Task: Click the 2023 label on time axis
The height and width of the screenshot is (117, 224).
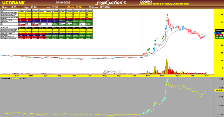Action: click(178, 76)
